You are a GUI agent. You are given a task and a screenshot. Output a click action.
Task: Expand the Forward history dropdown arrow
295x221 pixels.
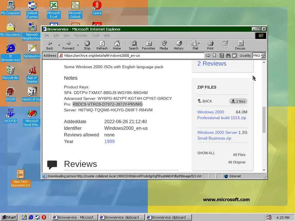78,45
